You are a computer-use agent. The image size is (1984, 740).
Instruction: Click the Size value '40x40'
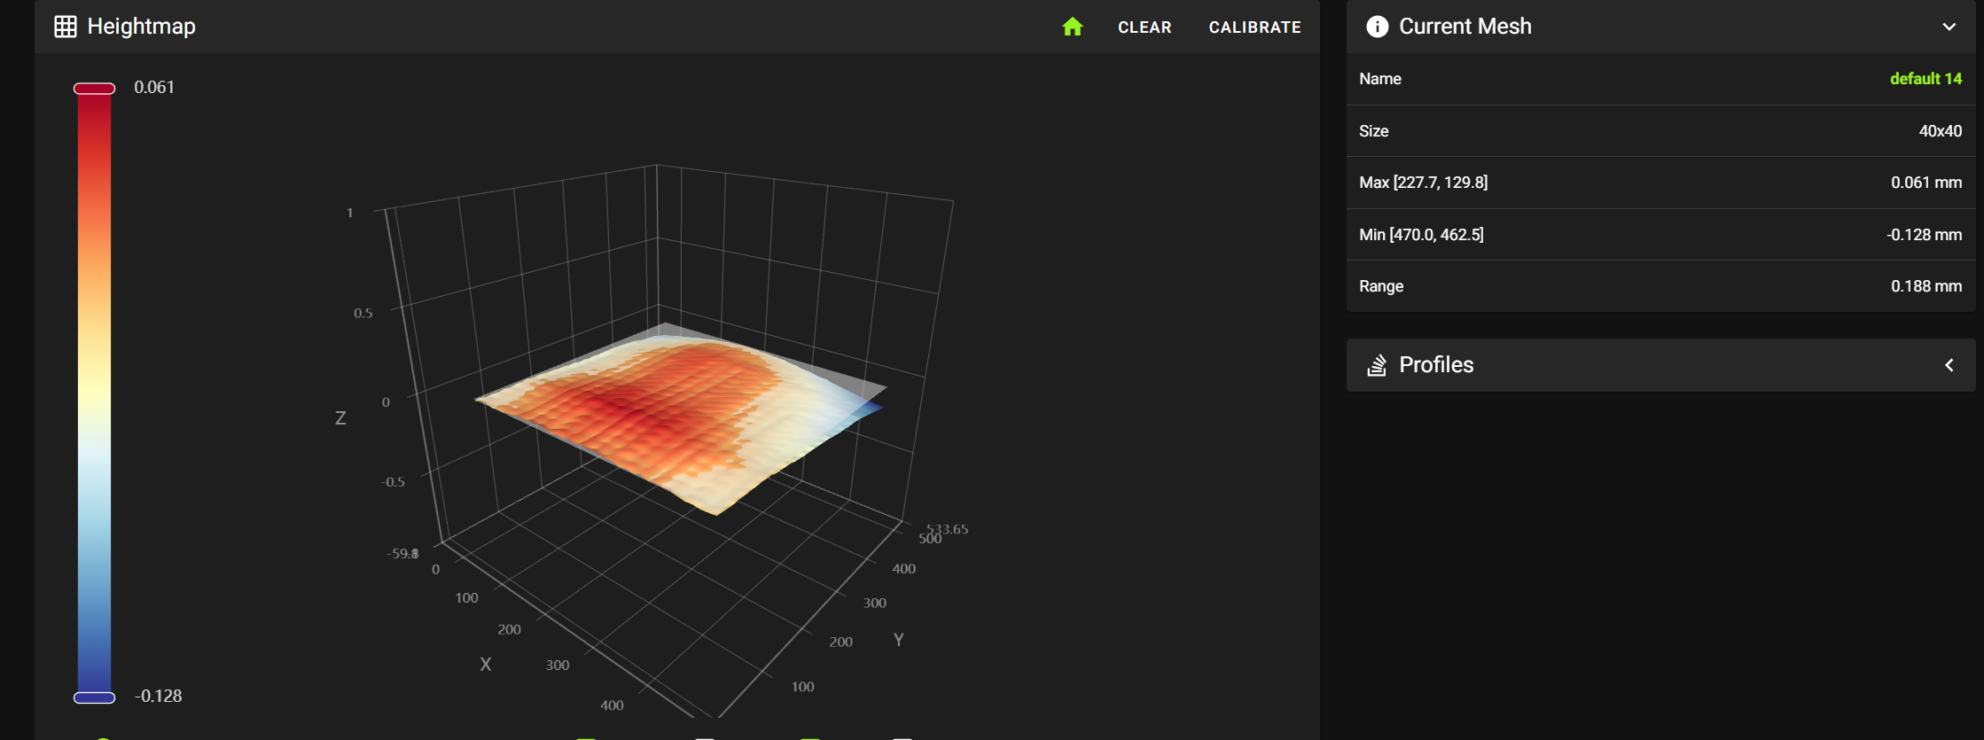pos(1941,131)
